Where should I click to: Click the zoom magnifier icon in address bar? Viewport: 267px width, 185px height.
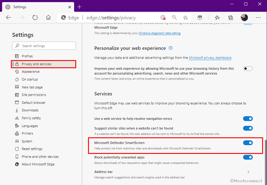click(174, 18)
